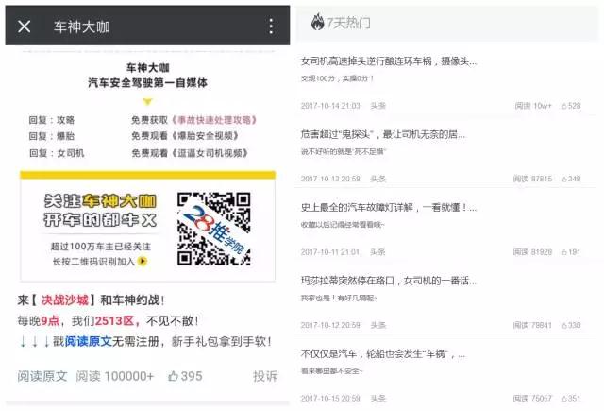Click the blue 阅读原文 inline link
The image size is (604, 411).
pyautogui.click(x=91, y=341)
